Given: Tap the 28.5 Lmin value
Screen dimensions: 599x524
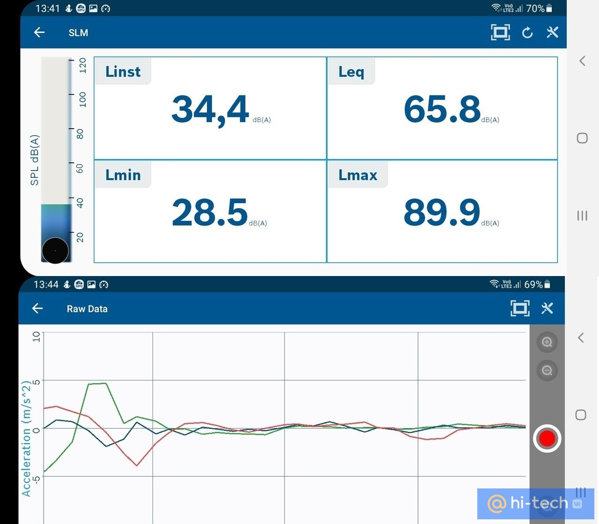Looking at the screenshot, I should pos(210,212).
